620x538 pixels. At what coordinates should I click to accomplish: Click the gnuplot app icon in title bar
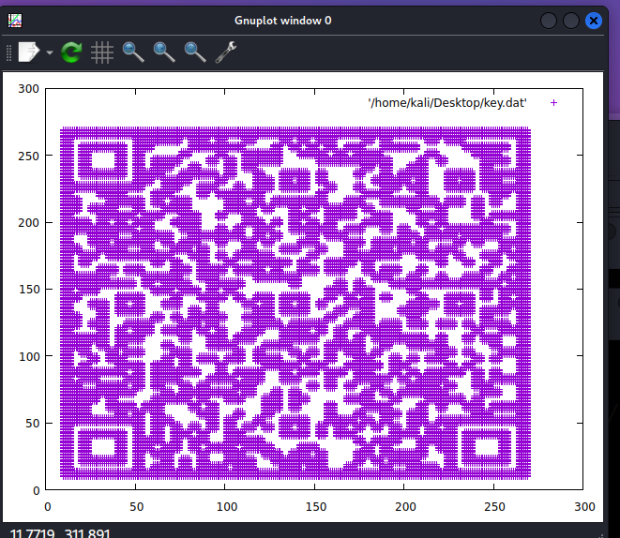[15, 21]
